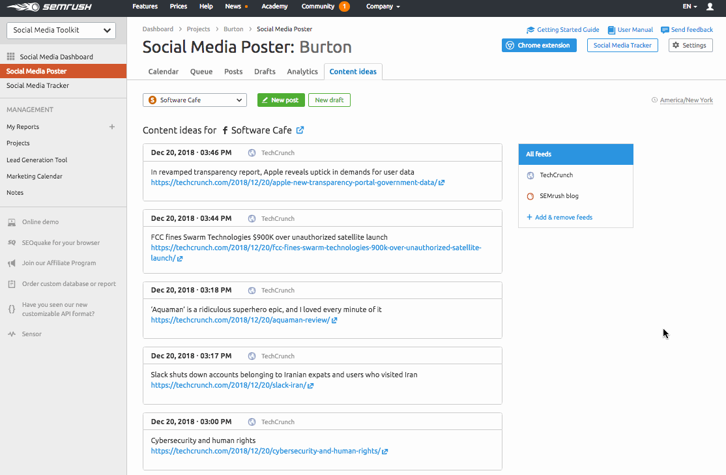The height and width of the screenshot is (475, 726).
Task: Click the Online demo icon
Action: [x=12, y=222]
